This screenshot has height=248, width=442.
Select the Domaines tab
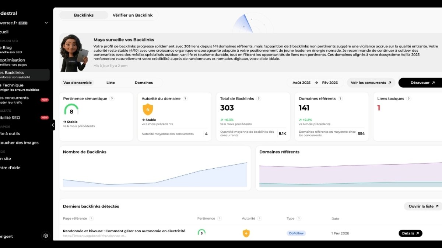click(144, 83)
